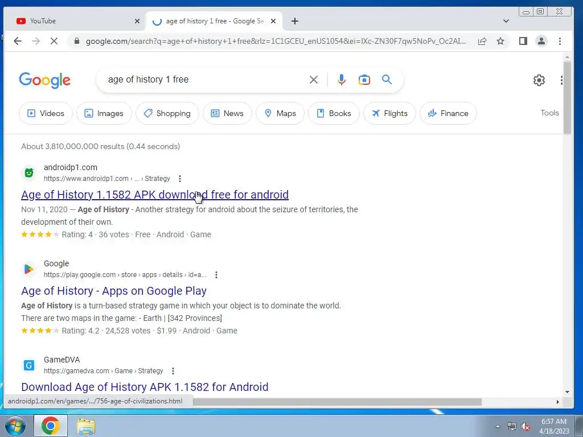Click the address bar padlock icon
This screenshot has width=583, height=437.
pyautogui.click(x=77, y=41)
